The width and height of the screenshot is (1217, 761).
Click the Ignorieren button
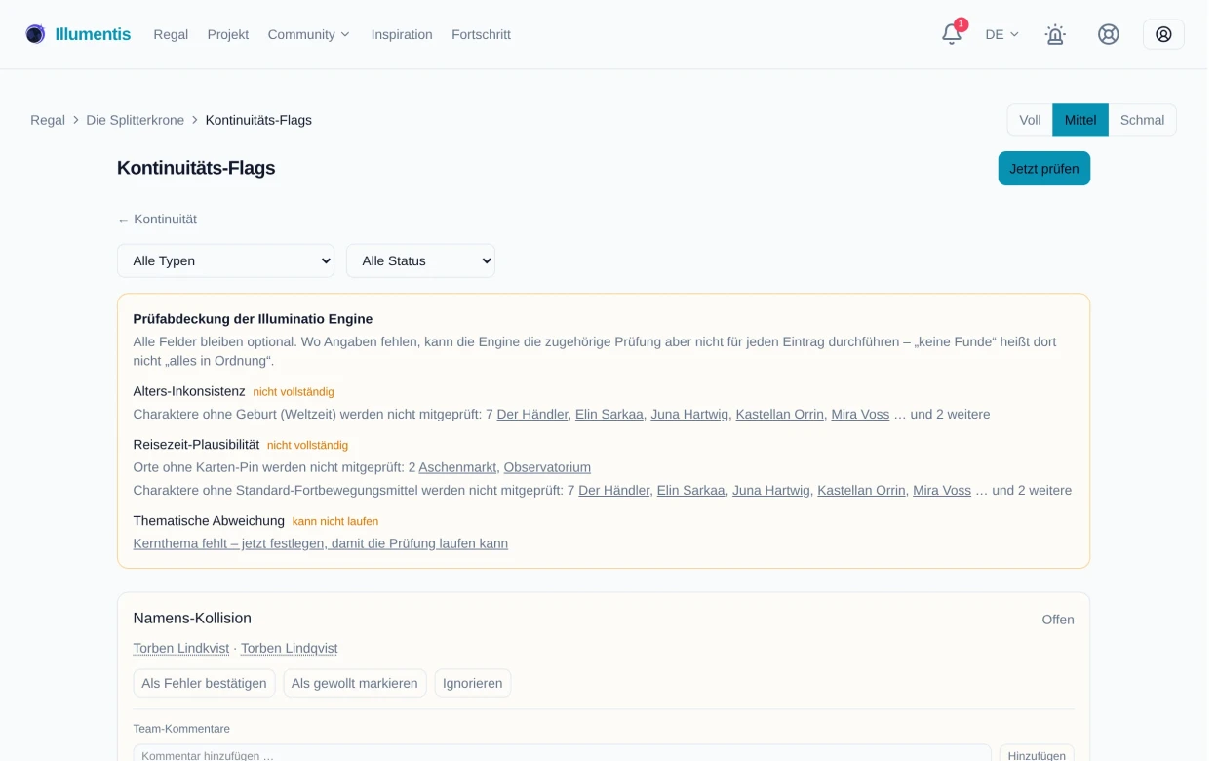click(472, 683)
